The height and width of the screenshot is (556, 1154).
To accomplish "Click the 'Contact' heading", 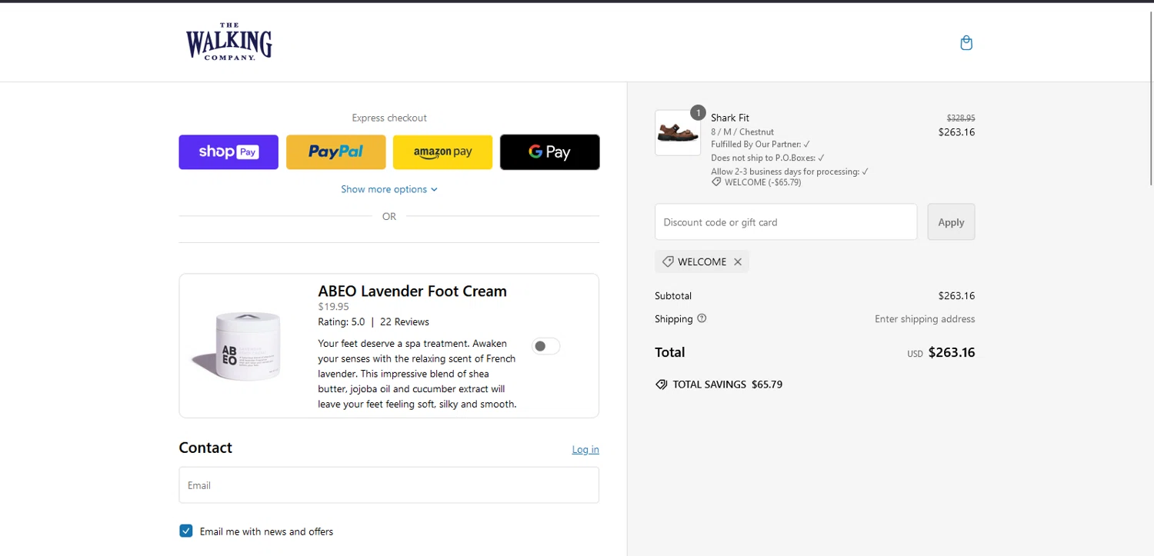I will (205, 448).
